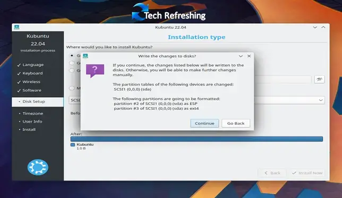342x198 pixels.
Task: Select the Wireless step in sidebar
Action: [31, 82]
